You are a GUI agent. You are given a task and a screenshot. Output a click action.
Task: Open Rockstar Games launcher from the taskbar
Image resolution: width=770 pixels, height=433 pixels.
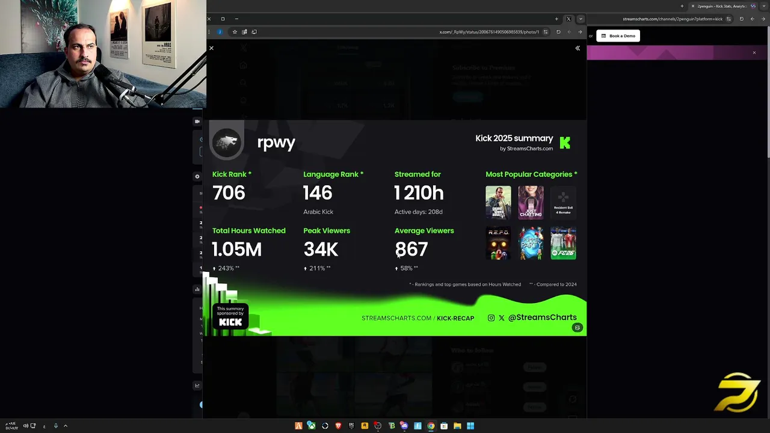365,426
